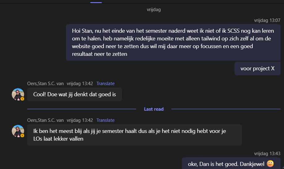The image size is (284, 169).
Task: Click the 13:42 timestamp above "Cool!" message
Action: click(80, 84)
